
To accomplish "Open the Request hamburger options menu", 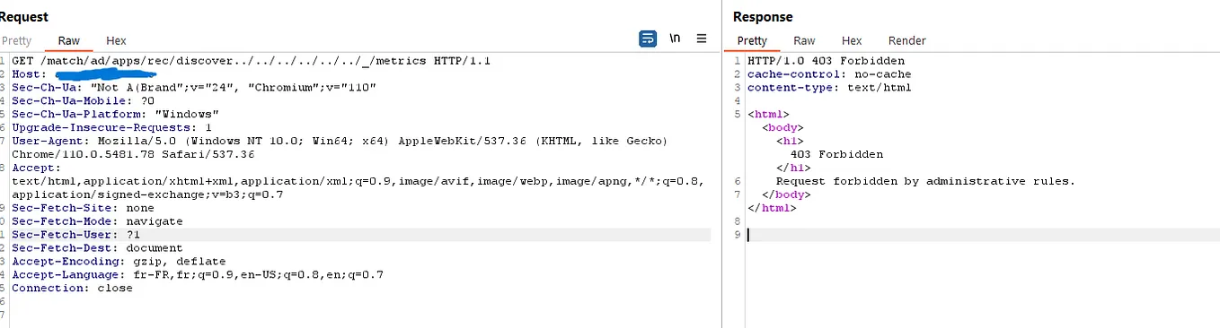I will [x=702, y=39].
